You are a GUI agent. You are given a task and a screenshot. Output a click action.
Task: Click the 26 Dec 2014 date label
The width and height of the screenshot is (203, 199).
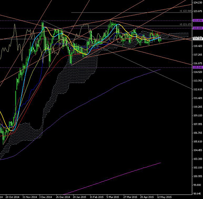tap(63, 197)
